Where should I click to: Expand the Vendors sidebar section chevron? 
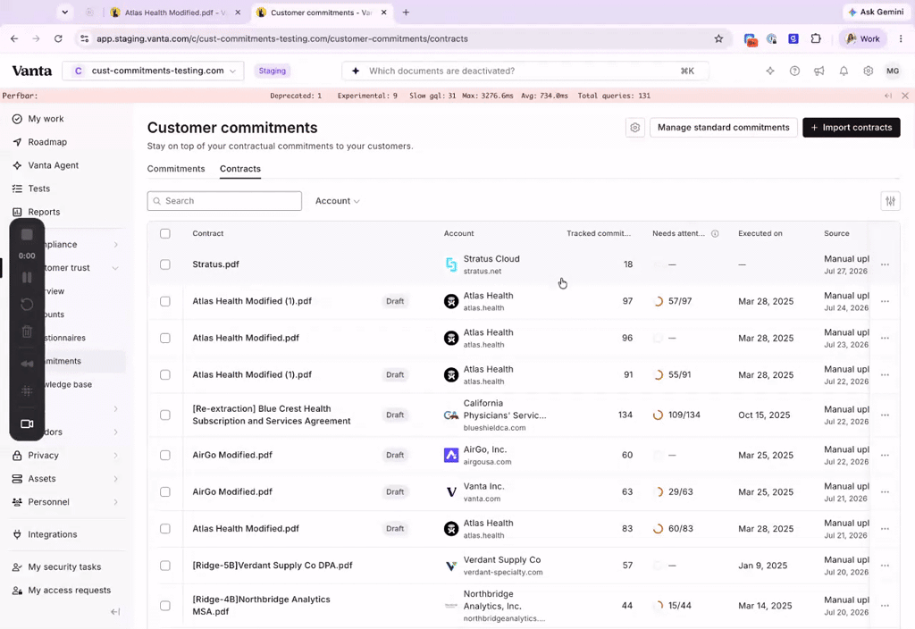115,432
